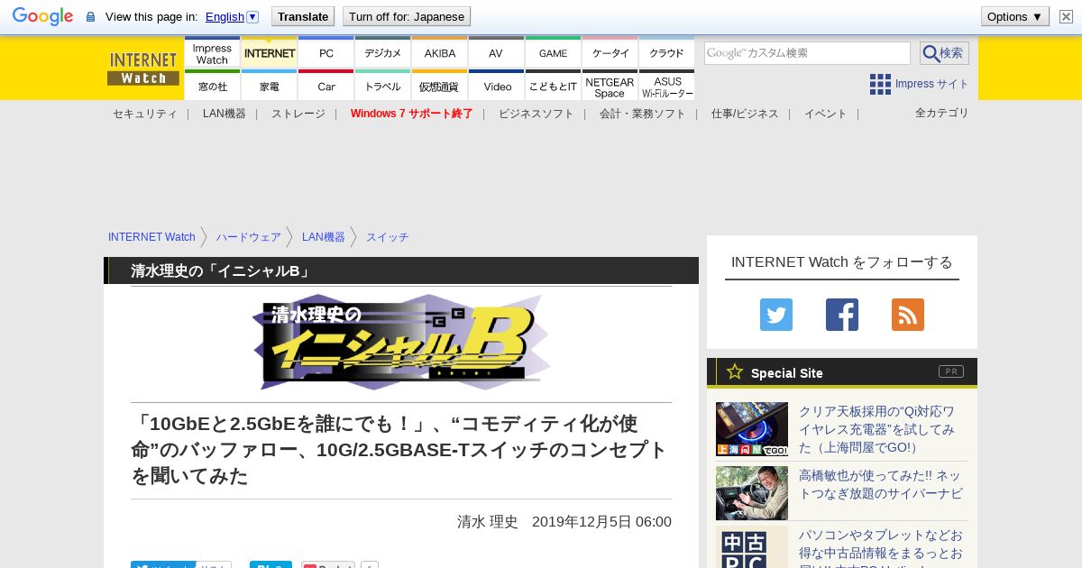Go to LAN機器 breadcrumb
Image resolution: width=1082 pixels, height=568 pixels.
(x=324, y=237)
